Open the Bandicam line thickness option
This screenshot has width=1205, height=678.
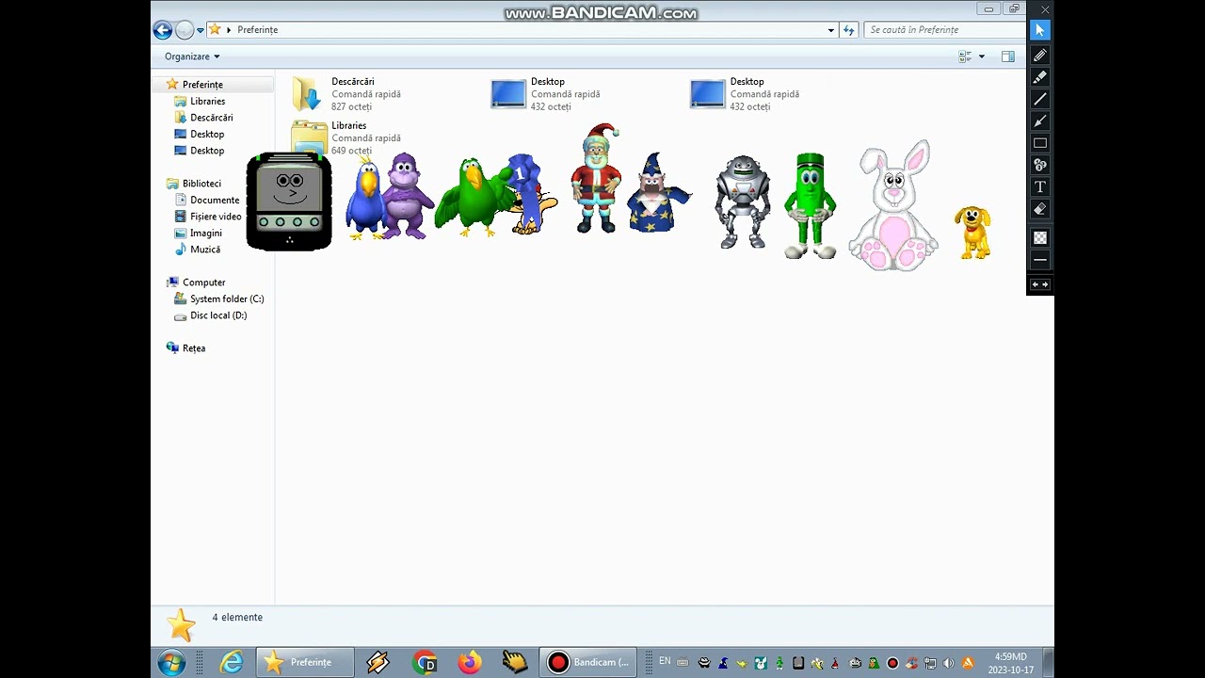pyautogui.click(x=1039, y=260)
